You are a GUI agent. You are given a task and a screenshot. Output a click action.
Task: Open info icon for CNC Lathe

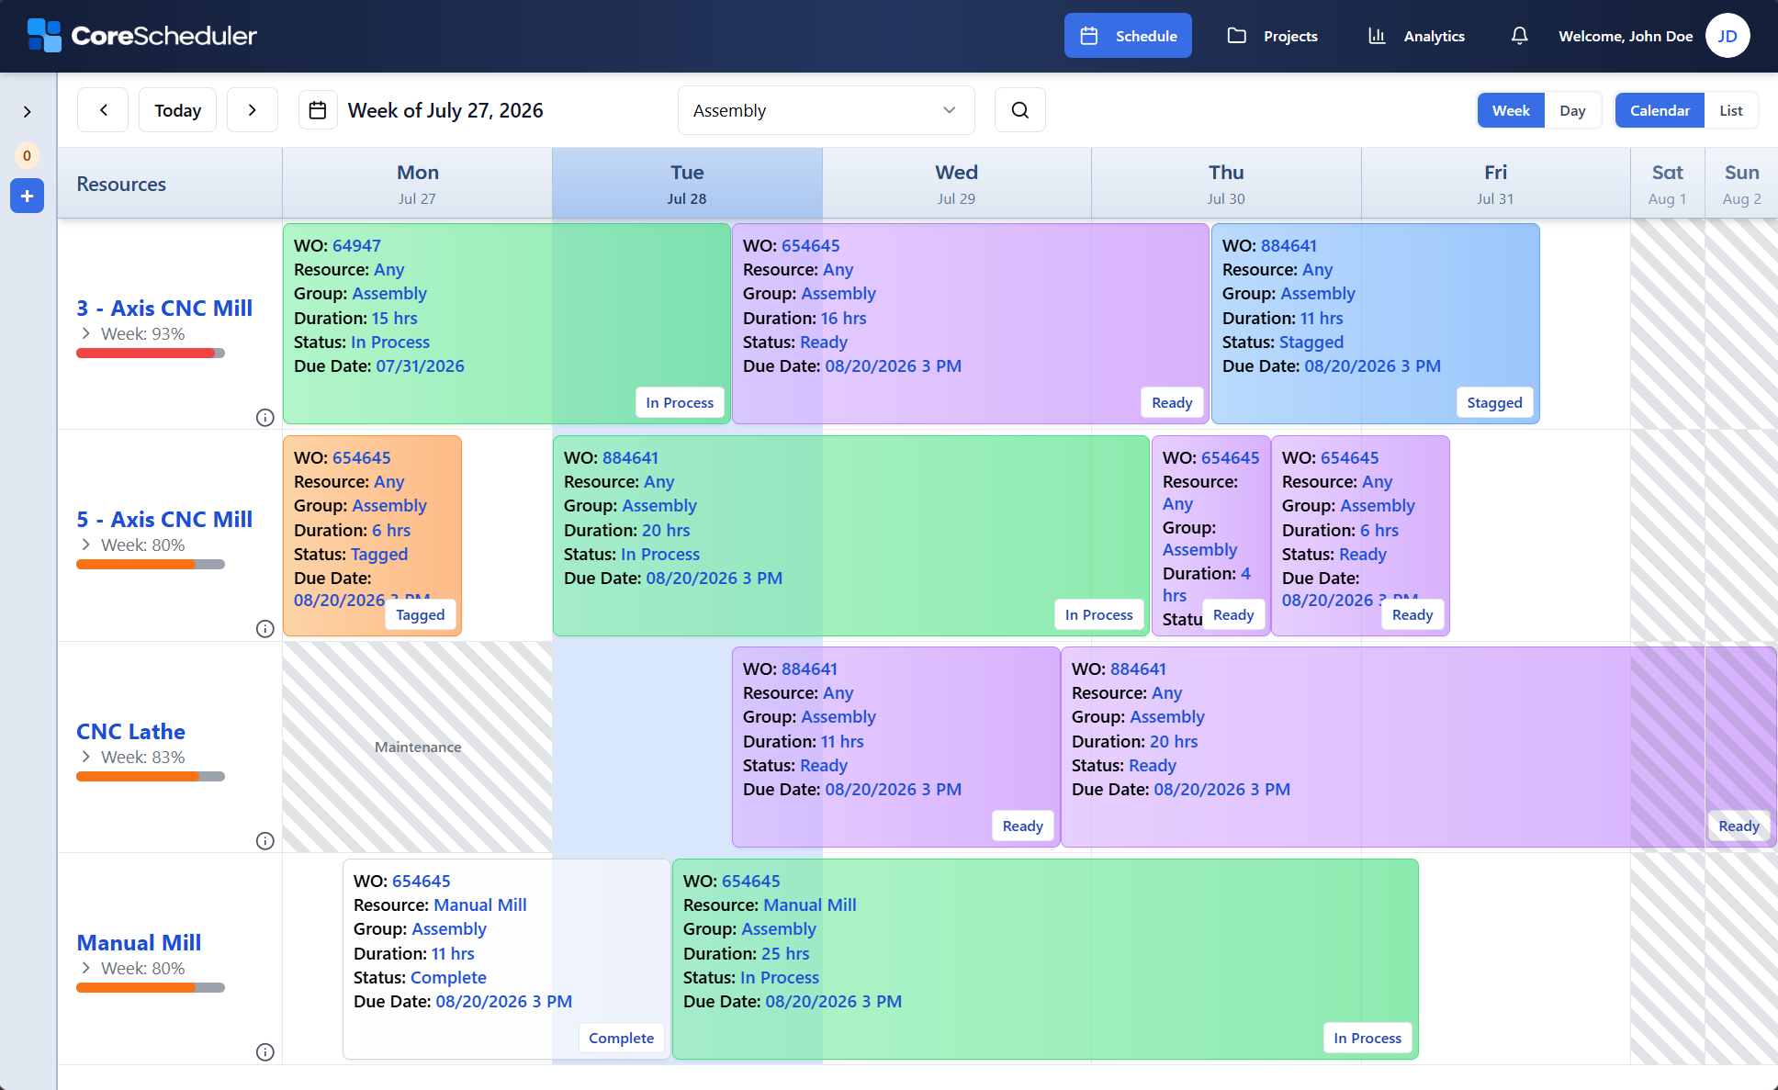coord(265,841)
